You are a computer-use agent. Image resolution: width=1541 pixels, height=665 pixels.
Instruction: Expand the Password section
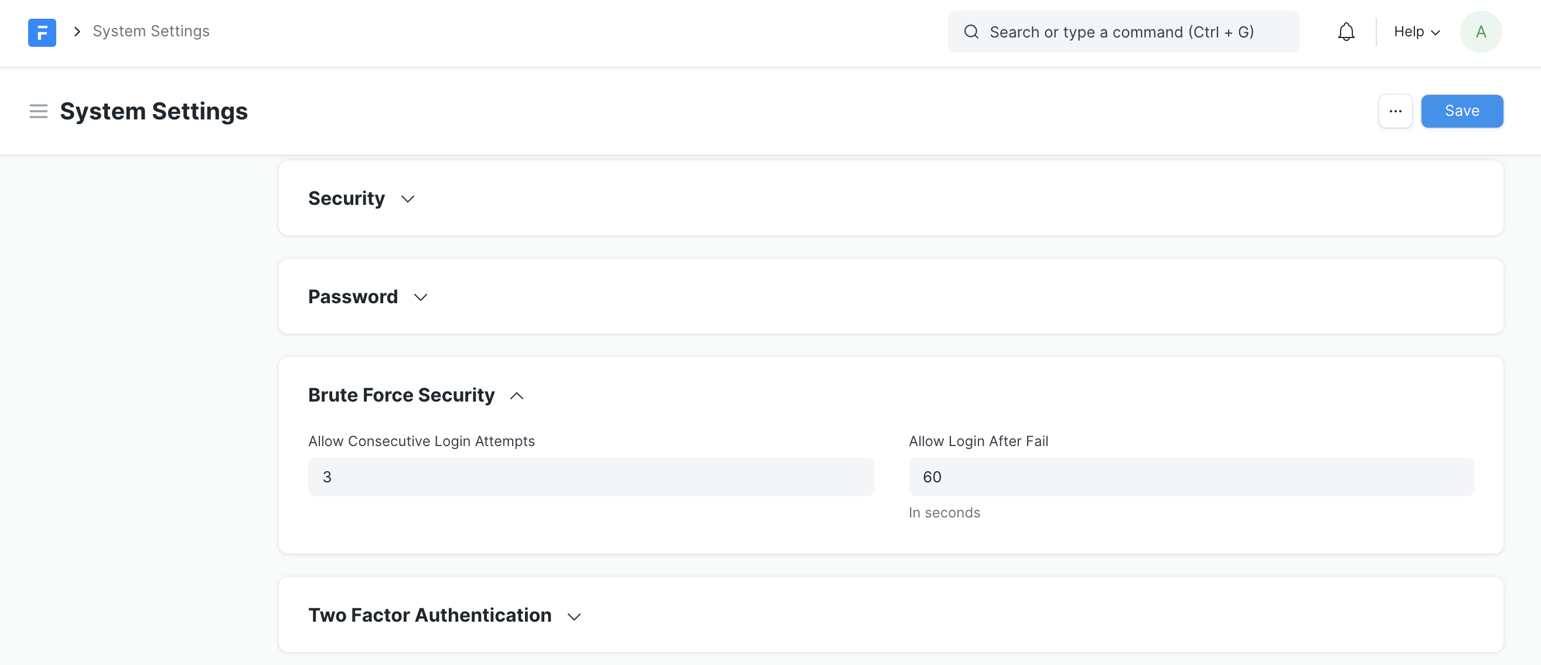pos(353,296)
